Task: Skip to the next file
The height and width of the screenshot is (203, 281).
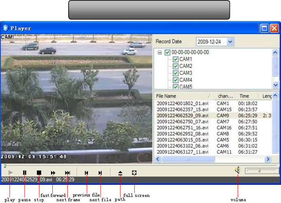Action: 100,173
